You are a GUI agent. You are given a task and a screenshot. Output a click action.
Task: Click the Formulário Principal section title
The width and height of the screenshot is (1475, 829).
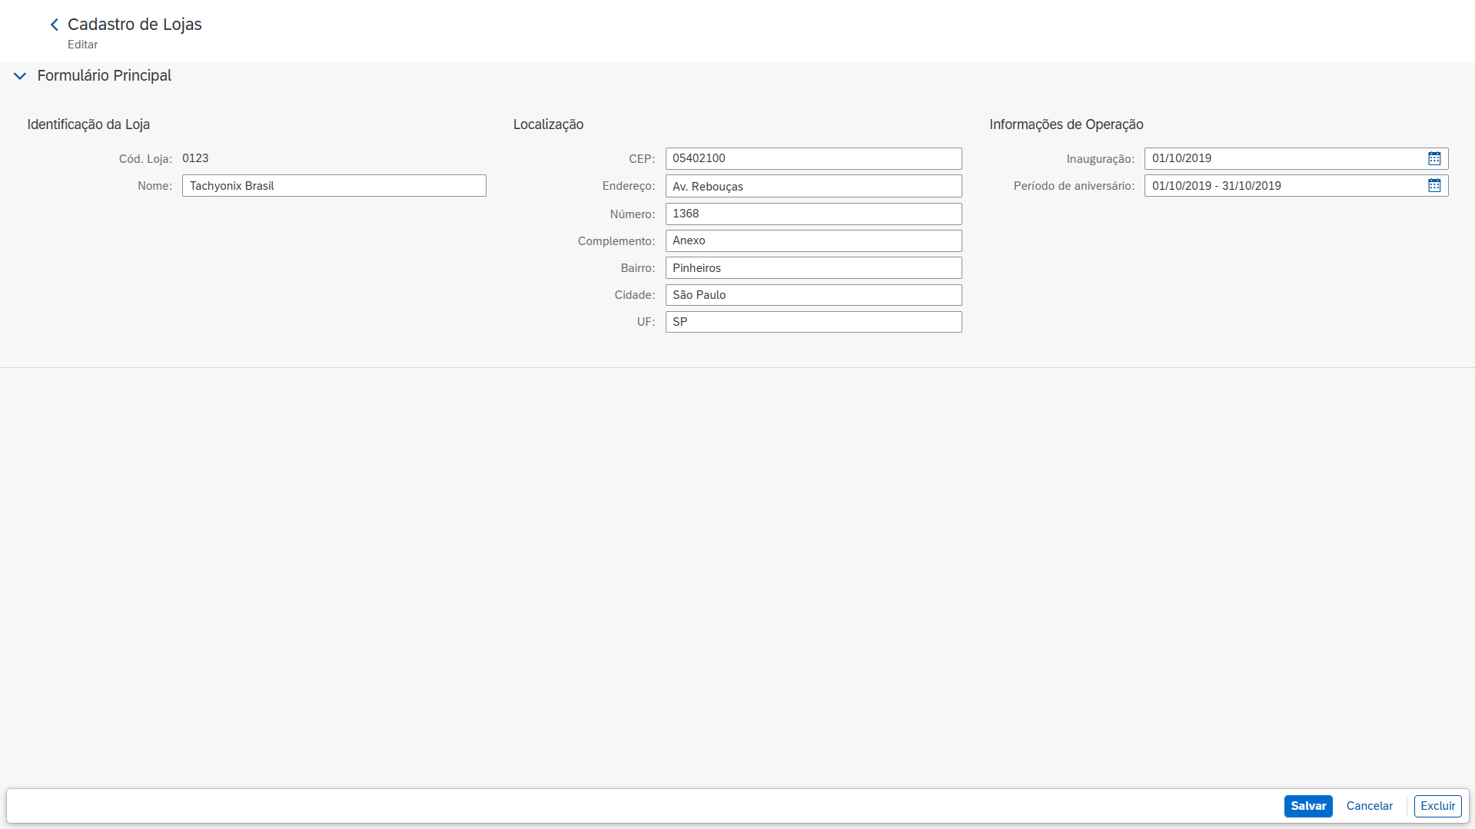pos(105,76)
